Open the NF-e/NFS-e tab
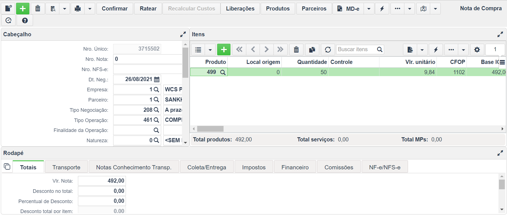This screenshot has height=215, width=507. (385, 167)
